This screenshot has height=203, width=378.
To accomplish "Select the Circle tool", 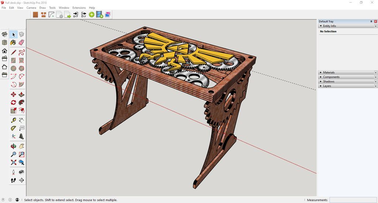I will [14, 69].
